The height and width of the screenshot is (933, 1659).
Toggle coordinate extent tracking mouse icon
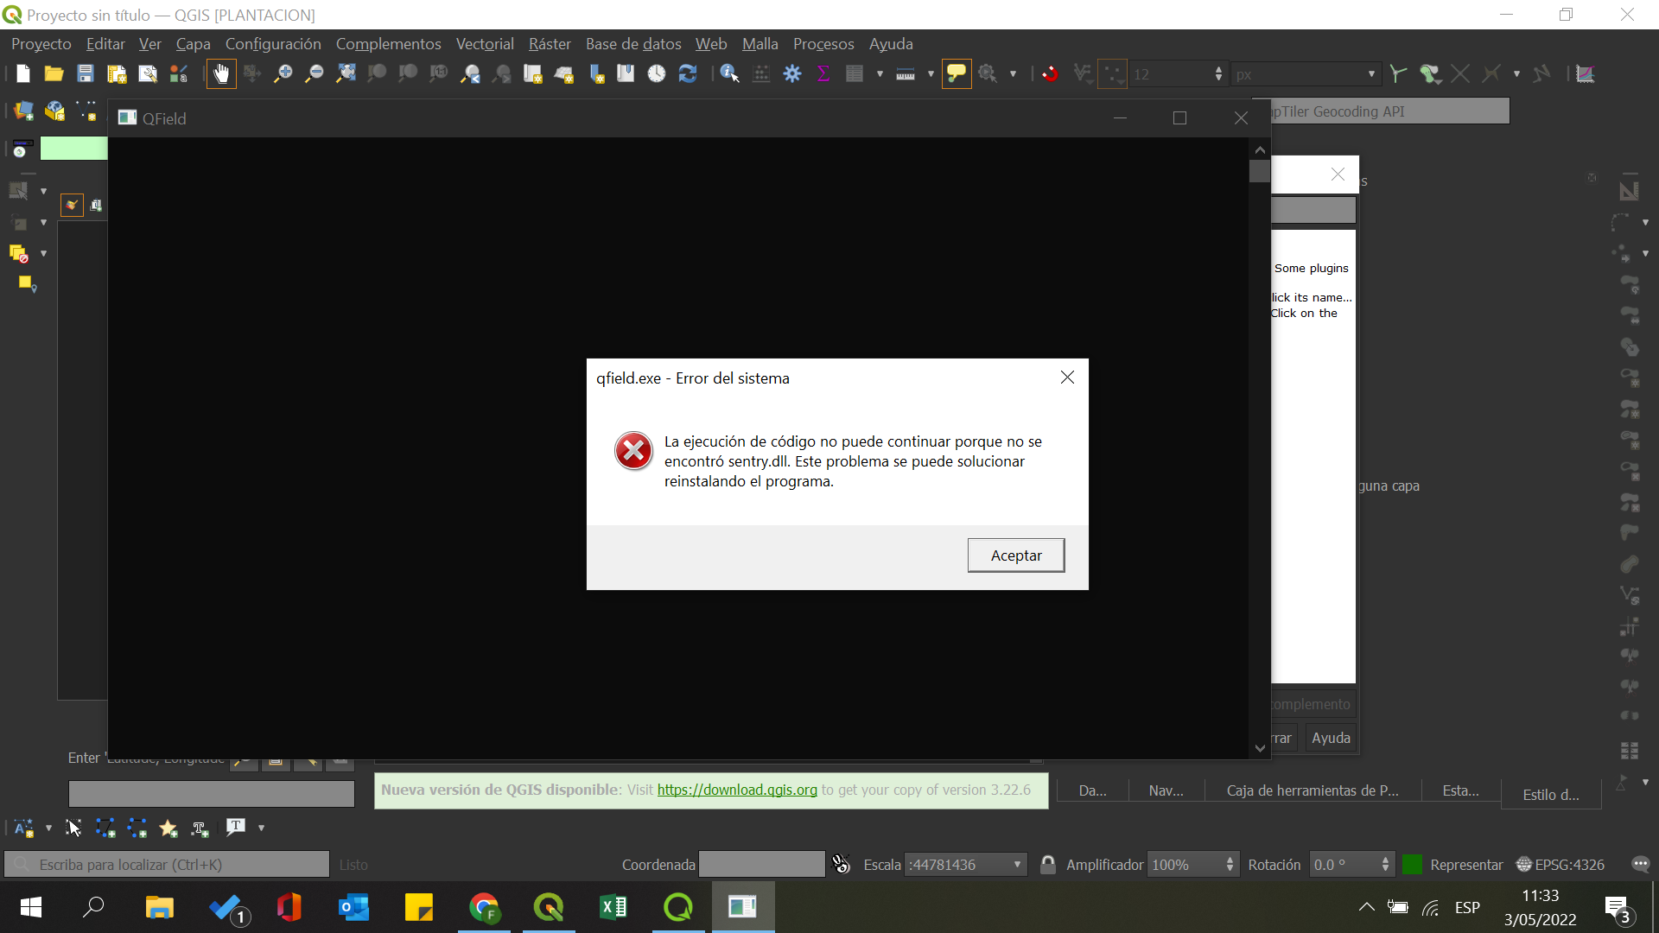pos(840,864)
